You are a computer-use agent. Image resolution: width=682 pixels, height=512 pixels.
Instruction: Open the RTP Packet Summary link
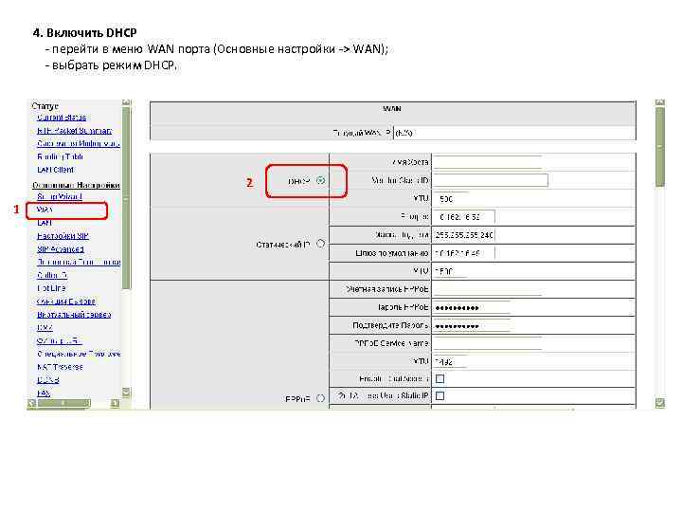tap(75, 131)
